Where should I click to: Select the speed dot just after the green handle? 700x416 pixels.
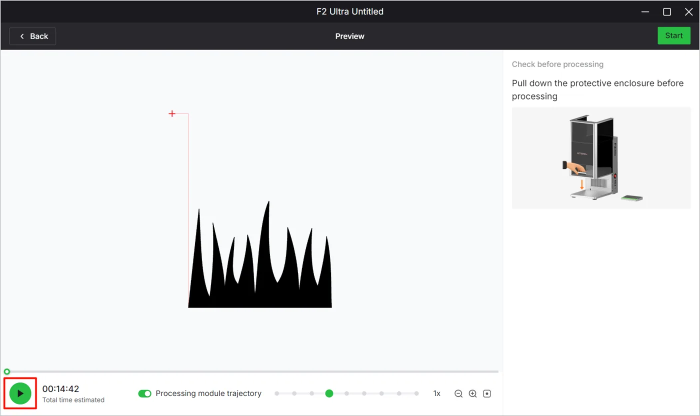[x=346, y=393]
